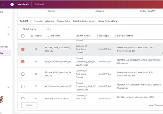Screen dimensions: 163x114
Task: Click Rule ID cell 38
Action: click(36, 49)
